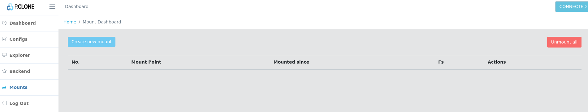Viewport: 588px width, 112px height.
Task: Click the CONNECTED status button
Action: tap(572, 6)
